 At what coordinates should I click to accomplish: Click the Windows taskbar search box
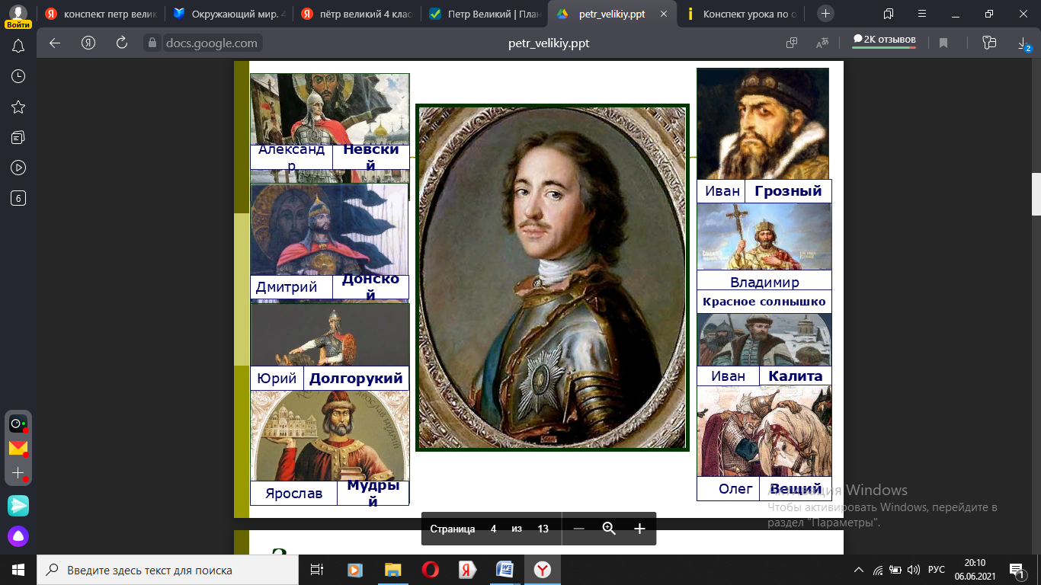pyautogui.click(x=168, y=570)
